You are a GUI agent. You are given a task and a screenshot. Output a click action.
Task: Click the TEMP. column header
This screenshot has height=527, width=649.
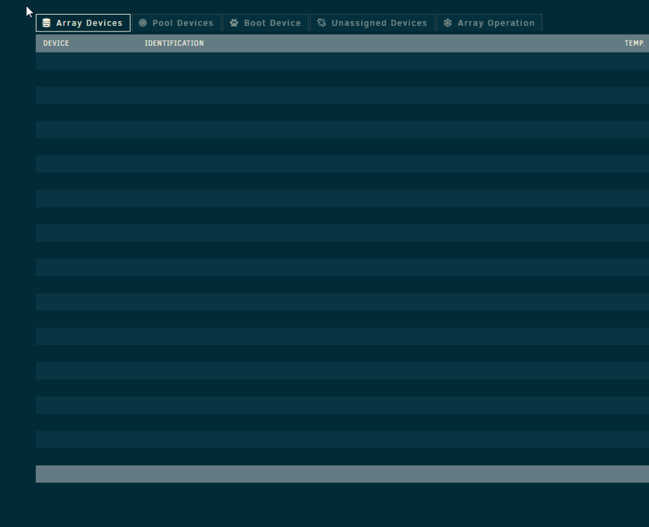pyautogui.click(x=634, y=43)
